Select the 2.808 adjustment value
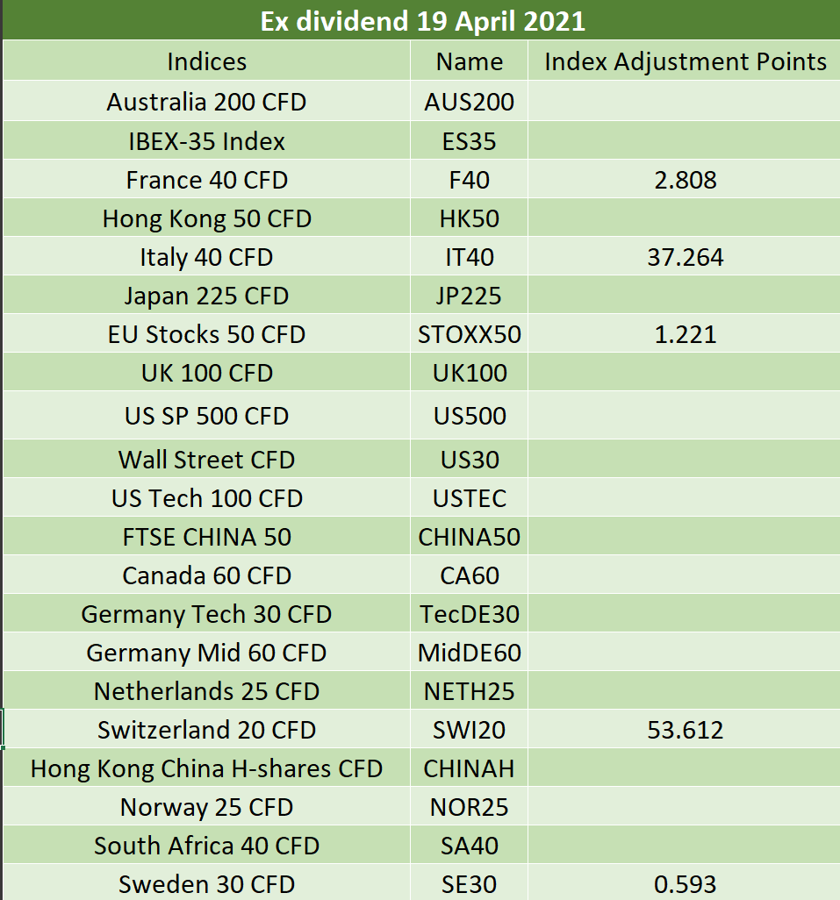This screenshot has width=840, height=900. 685,179
